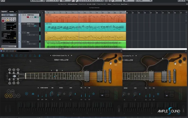
Task: Adjust the MASTER volume slider
Action: click(46, 94)
